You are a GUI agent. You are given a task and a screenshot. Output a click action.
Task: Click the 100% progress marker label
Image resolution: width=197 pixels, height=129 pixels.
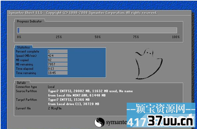click(176, 37)
